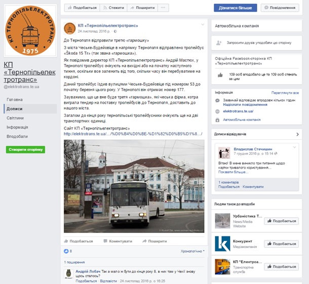The image size is (309, 284).
Task: Click the messenger bubble icon in Інформація
Action: tap(217, 100)
